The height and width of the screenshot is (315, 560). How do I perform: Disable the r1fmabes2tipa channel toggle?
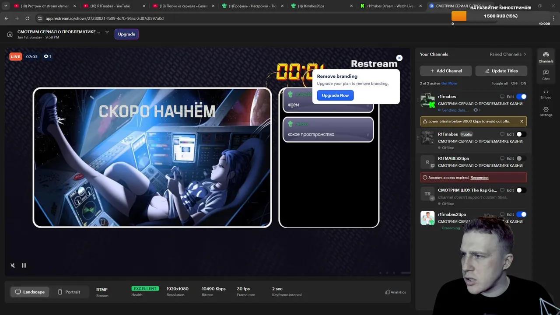click(x=521, y=214)
